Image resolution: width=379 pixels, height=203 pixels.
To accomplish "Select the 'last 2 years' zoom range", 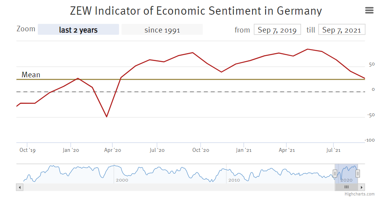I will point(78,30).
